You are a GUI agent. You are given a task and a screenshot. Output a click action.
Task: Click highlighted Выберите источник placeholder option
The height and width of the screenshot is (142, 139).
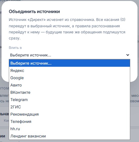click(69, 63)
